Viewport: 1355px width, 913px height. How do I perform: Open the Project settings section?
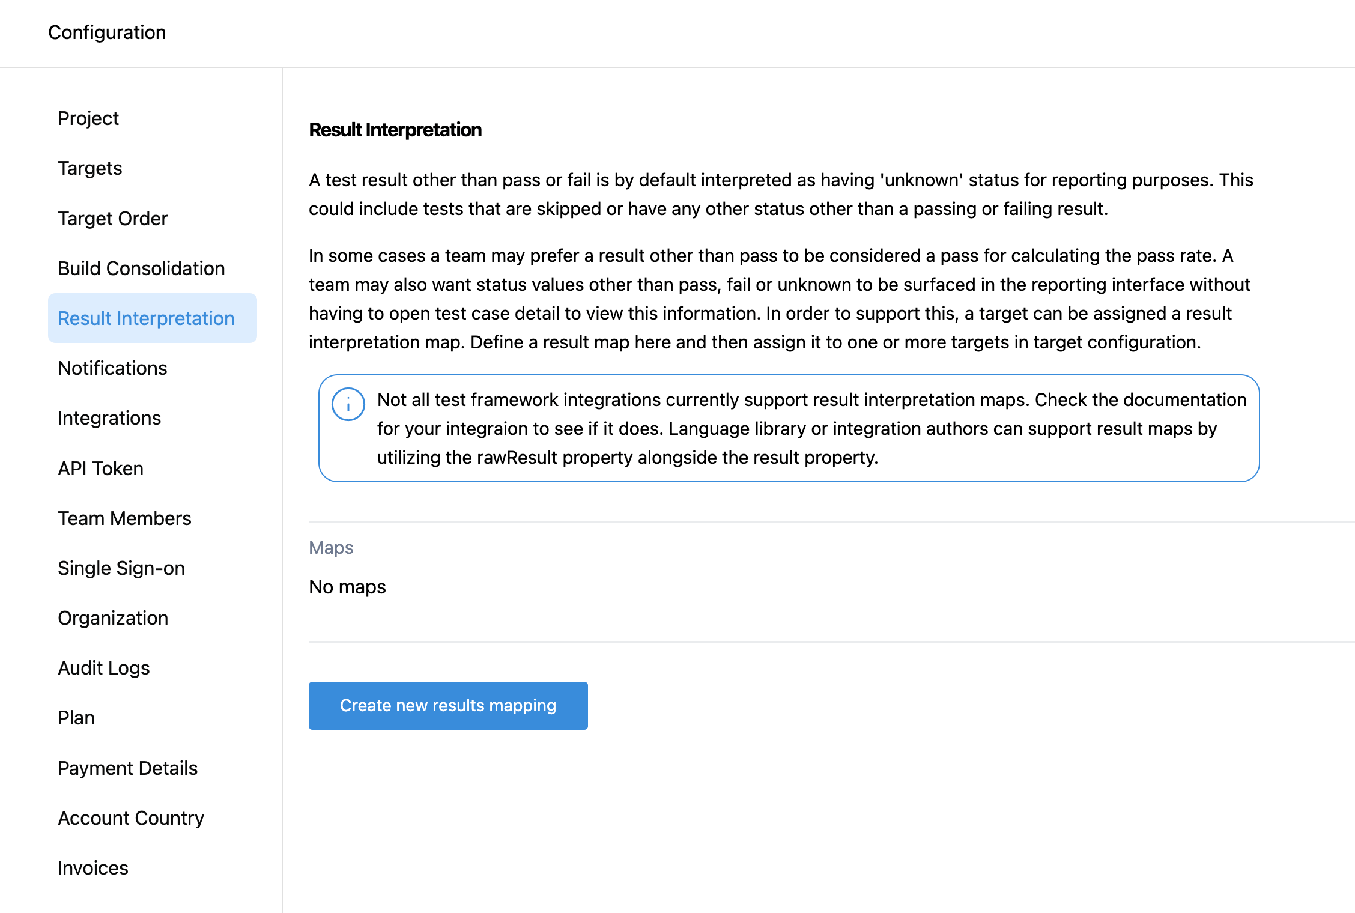coord(88,118)
